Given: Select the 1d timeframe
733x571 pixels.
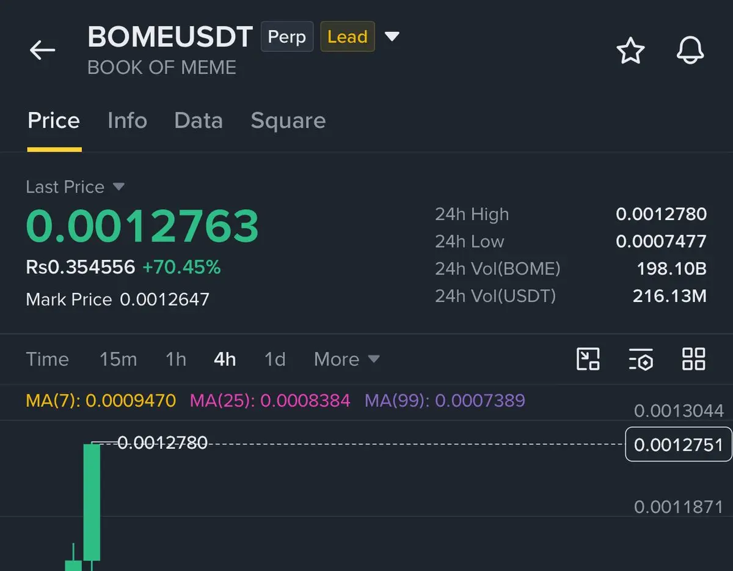Looking at the screenshot, I should (275, 359).
